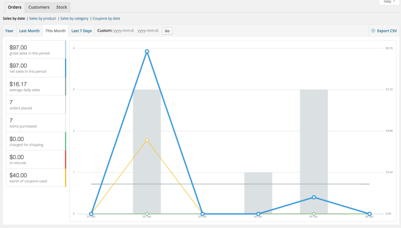Screen dimensions: 401x228
Task: Select the Orders tab
Action: tap(15, 7)
